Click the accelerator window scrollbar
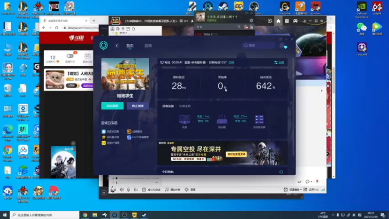 pos(294,107)
